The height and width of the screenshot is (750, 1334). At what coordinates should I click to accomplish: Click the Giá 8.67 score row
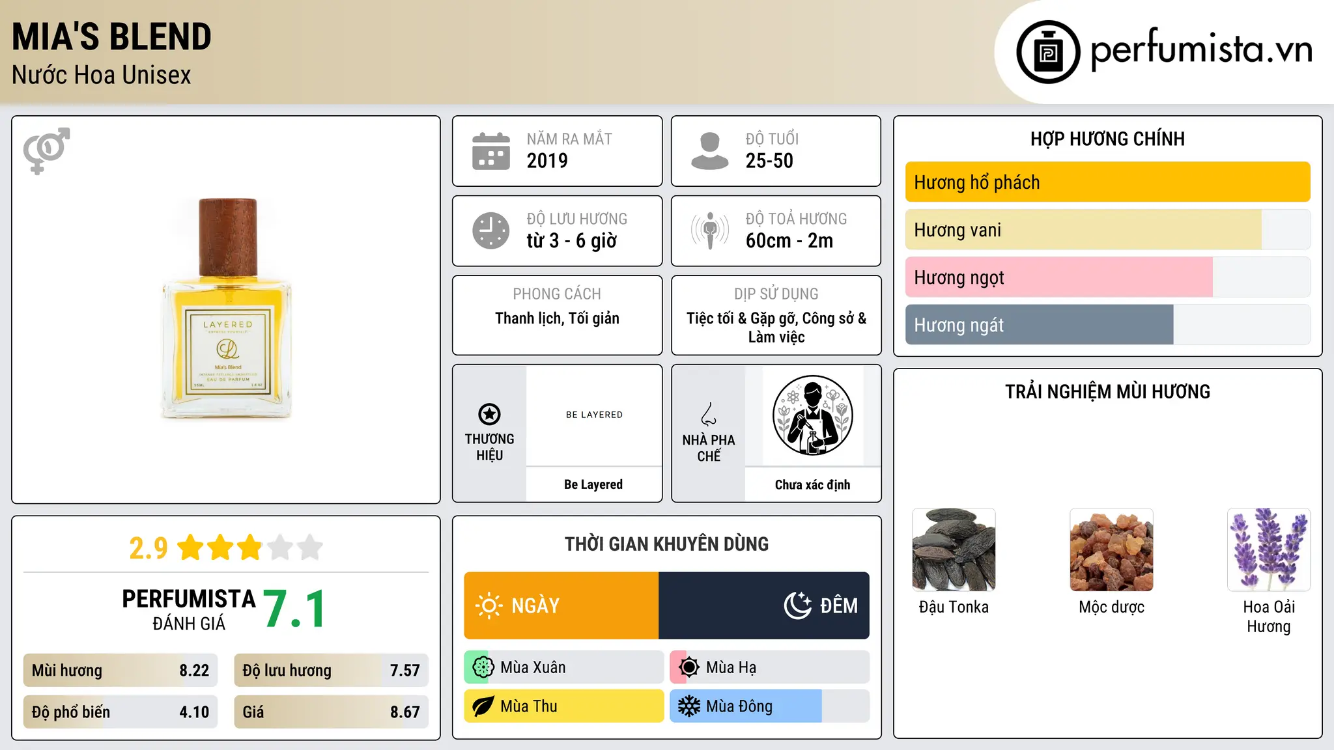(x=331, y=712)
